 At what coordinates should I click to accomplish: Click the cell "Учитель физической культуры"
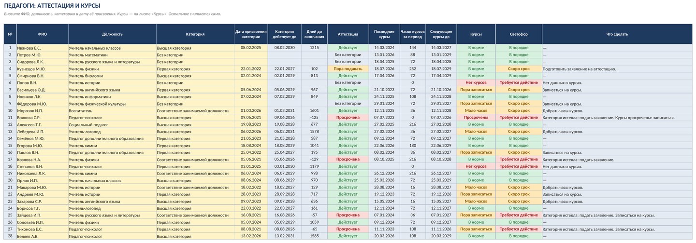pos(112,104)
